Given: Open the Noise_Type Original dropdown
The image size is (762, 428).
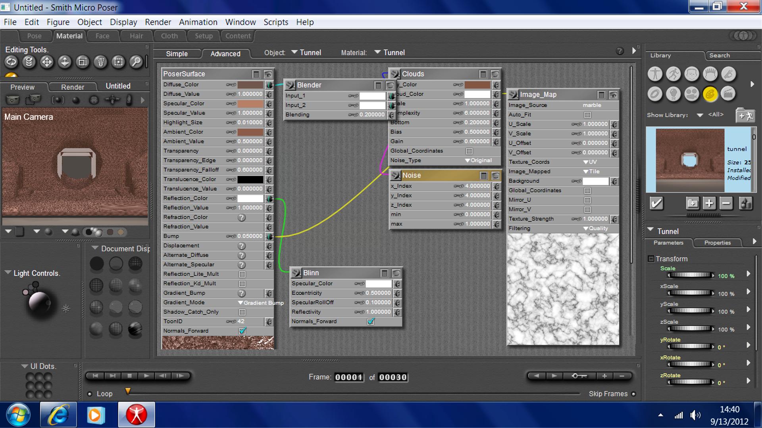Looking at the screenshot, I should tap(479, 160).
